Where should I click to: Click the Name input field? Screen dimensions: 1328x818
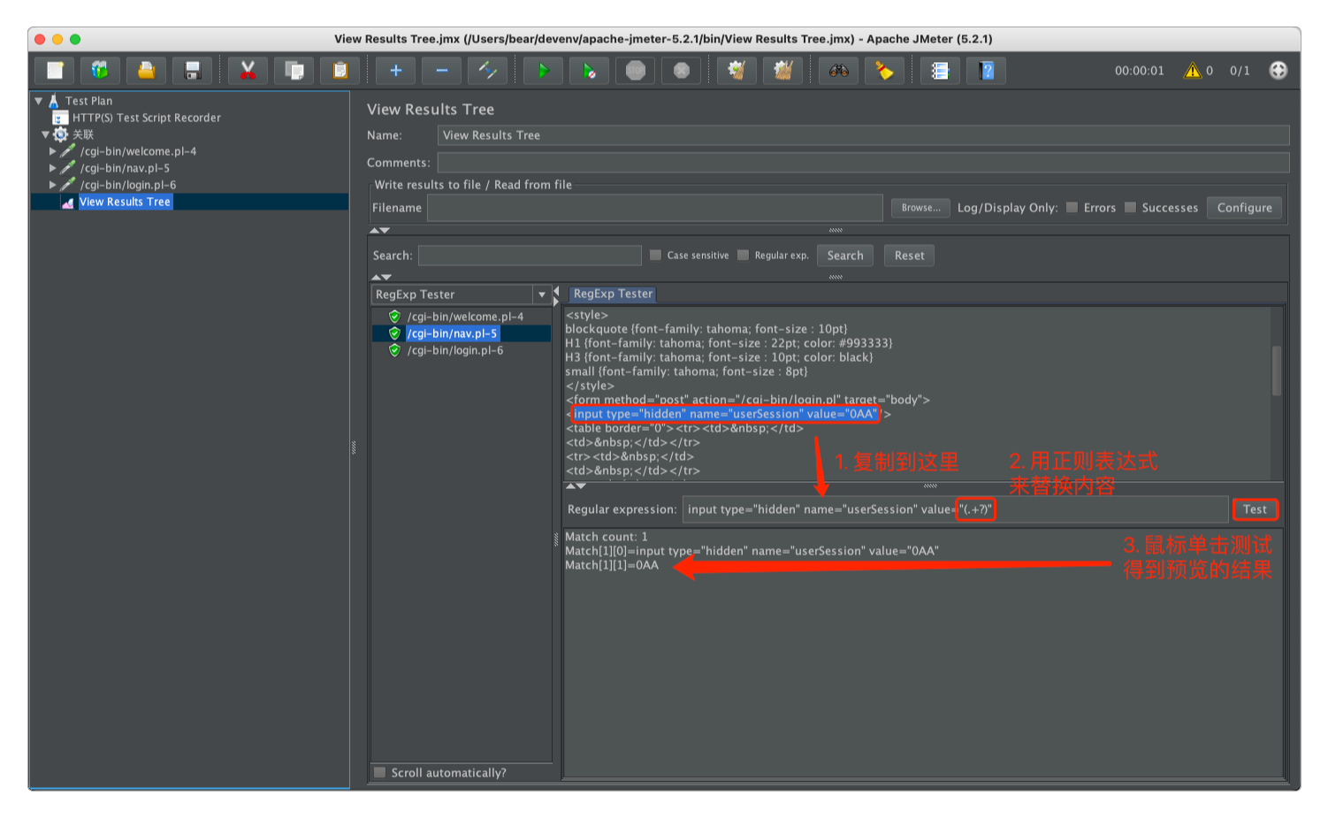(863, 135)
